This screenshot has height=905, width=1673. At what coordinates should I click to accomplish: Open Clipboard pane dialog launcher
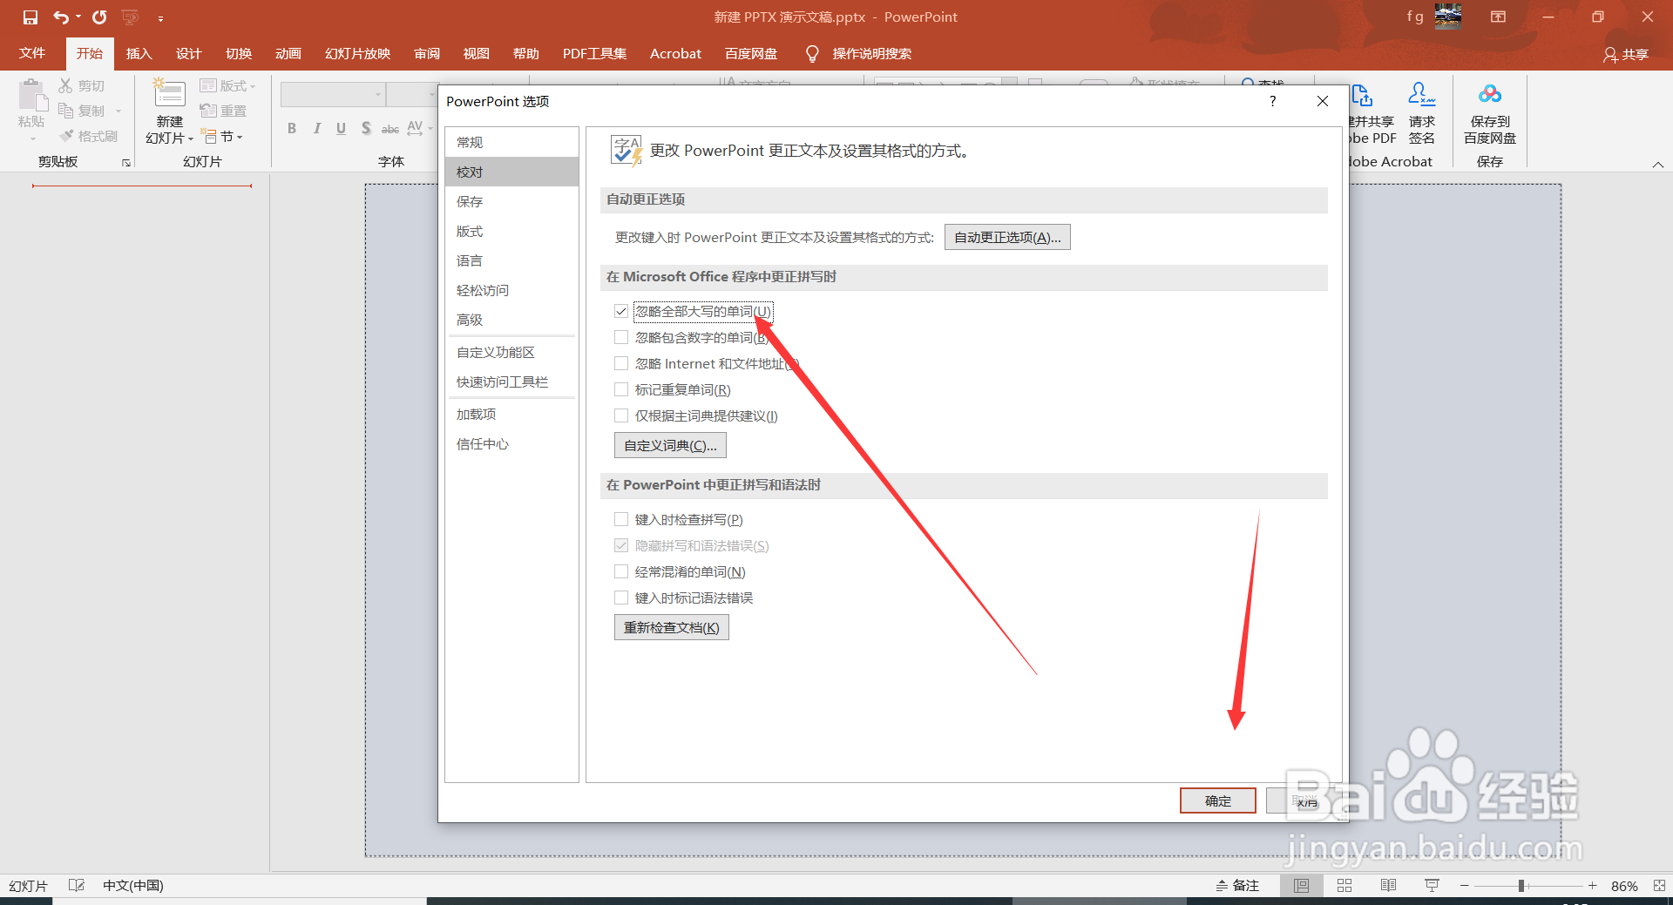[126, 163]
